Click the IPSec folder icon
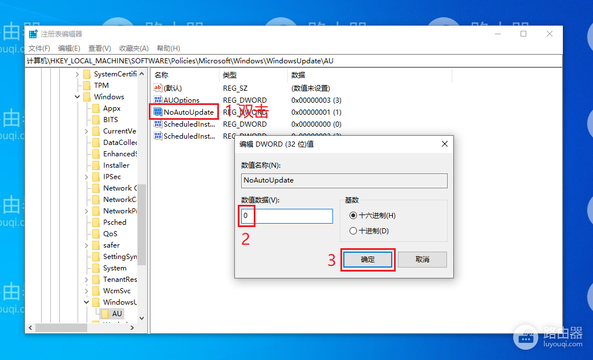The height and width of the screenshot is (360, 593). click(x=96, y=177)
